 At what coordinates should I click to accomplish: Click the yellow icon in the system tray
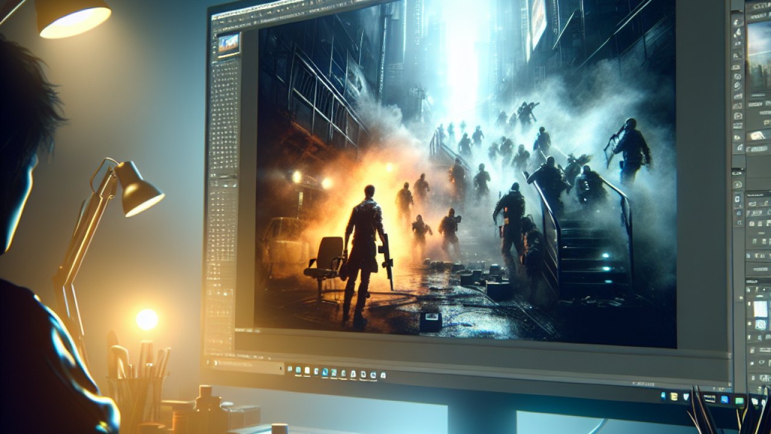[x=674, y=396]
